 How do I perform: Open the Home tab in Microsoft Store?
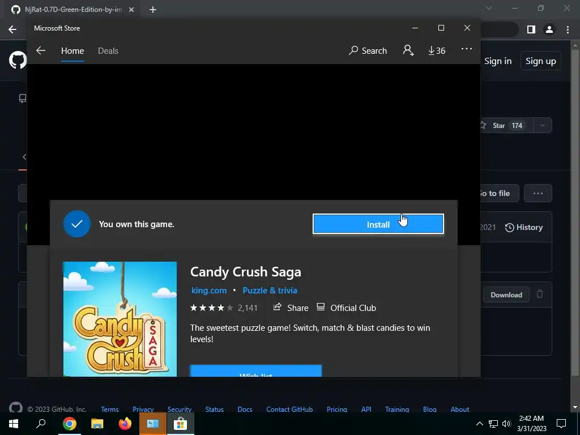(72, 50)
